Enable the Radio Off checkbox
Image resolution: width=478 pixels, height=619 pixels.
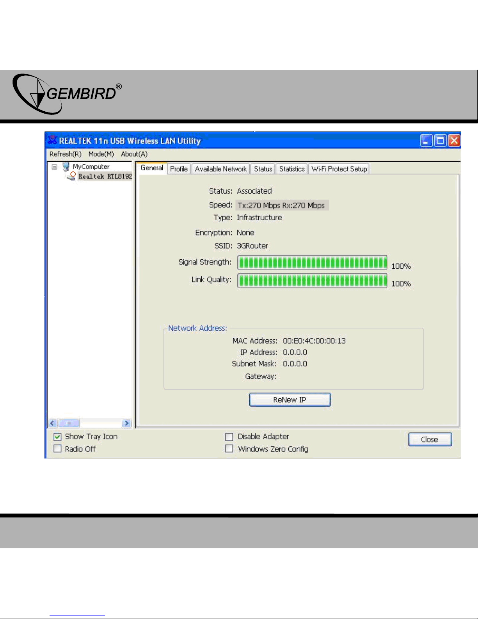coord(57,449)
